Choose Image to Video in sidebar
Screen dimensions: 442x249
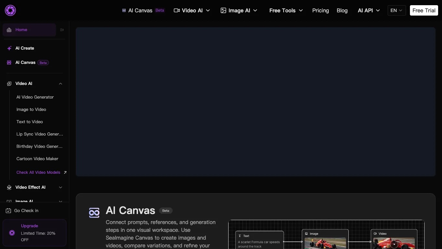[x=31, y=110]
